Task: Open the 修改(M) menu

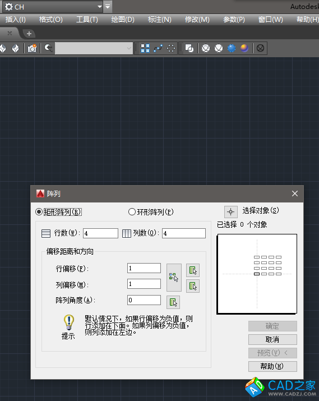Action: (x=197, y=20)
